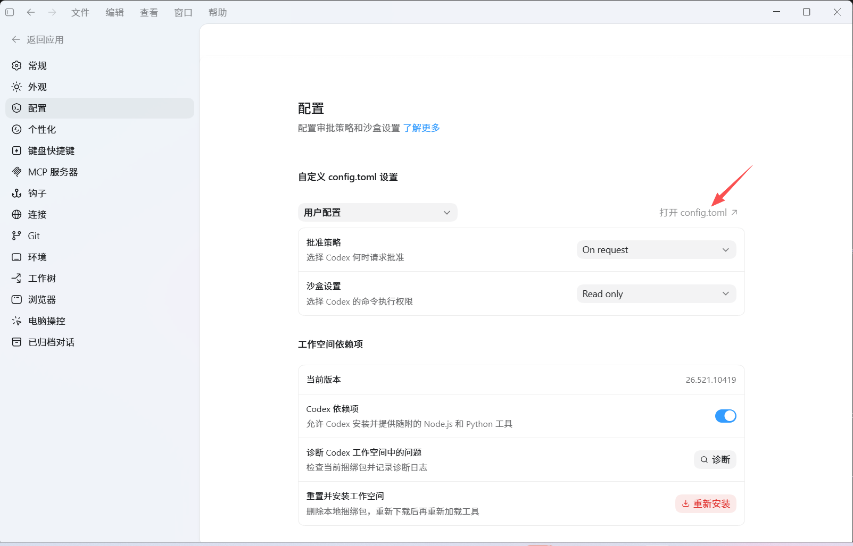Open MCP 服务器 icon in sidebar
This screenshot has width=853, height=546.
click(x=16, y=172)
